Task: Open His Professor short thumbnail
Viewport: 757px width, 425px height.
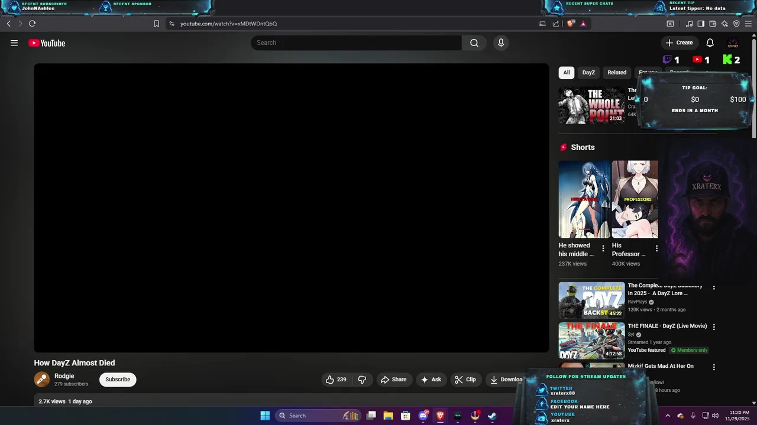Action: point(635,200)
